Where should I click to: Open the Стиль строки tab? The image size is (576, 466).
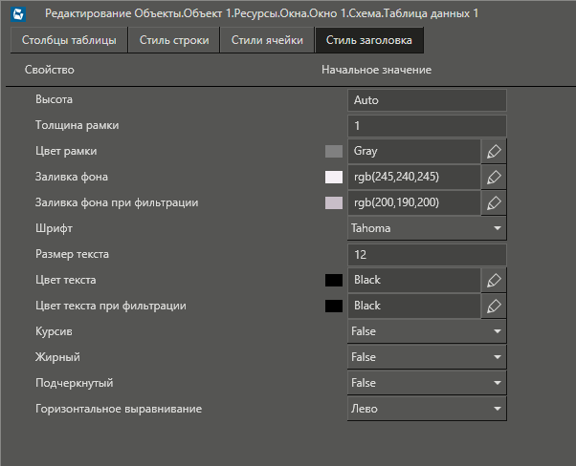click(x=174, y=41)
